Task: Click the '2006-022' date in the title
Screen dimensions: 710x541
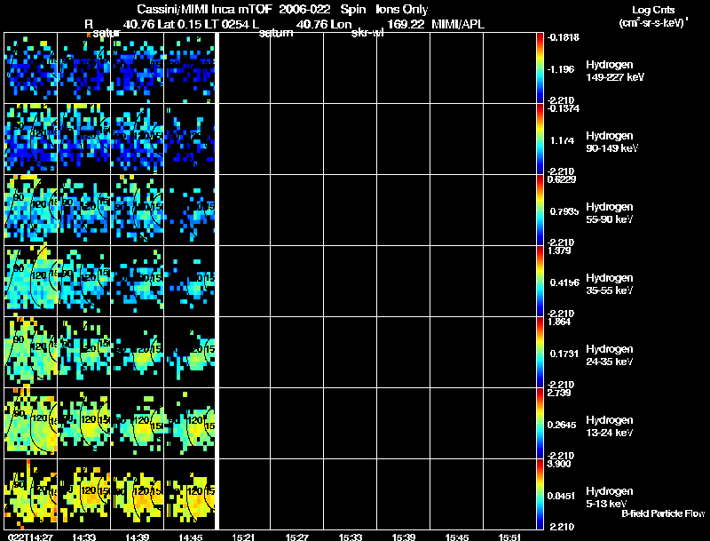Action: click(304, 9)
